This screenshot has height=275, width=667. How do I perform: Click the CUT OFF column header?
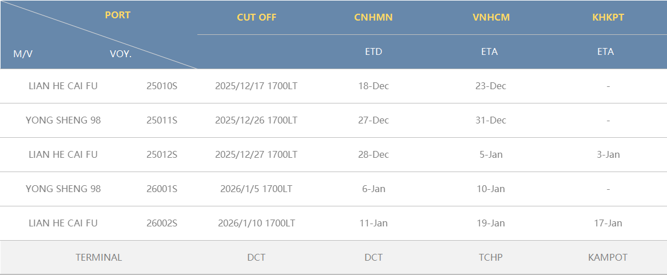(256, 17)
